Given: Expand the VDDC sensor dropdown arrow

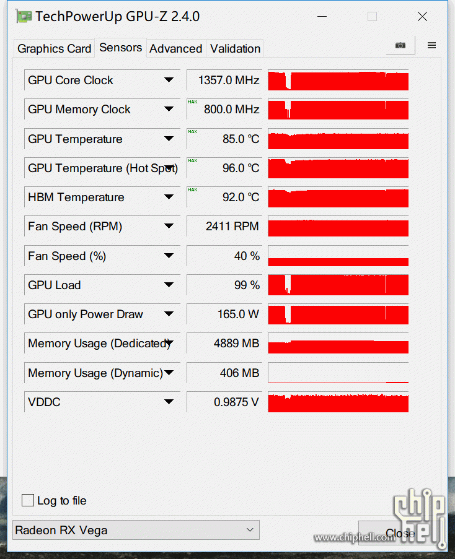Looking at the screenshot, I should [169, 402].
